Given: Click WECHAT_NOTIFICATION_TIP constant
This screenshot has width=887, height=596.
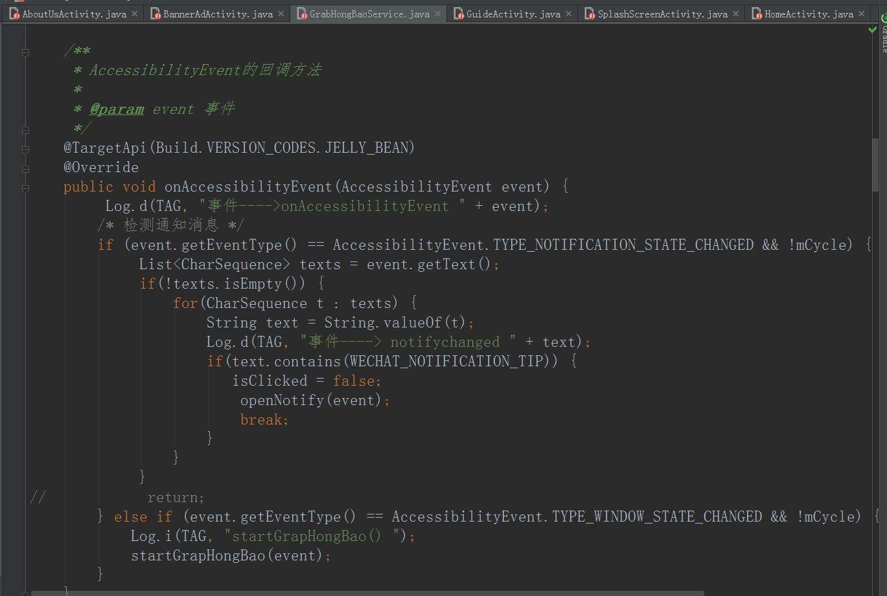Looking at the screenshot, I should coord(446,362).
